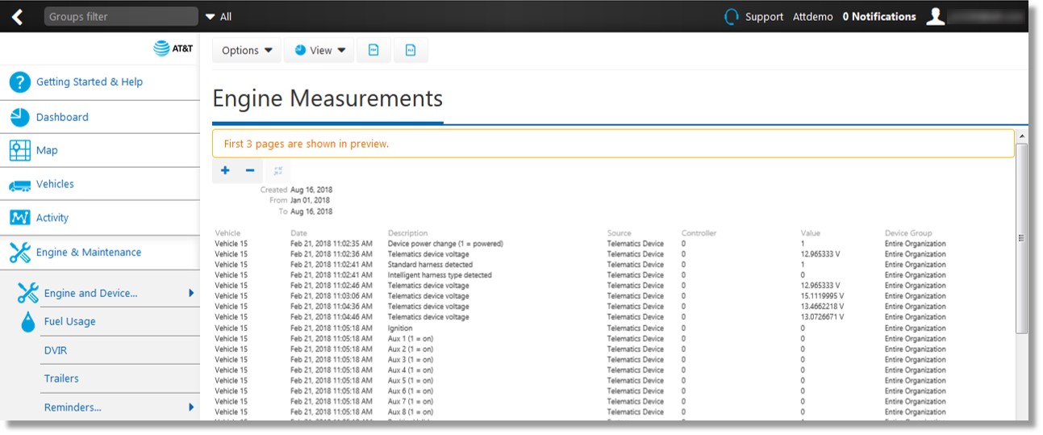Screen dimensions: 1043x435
Task: Click the vertical scrollbar thumb of the preview
Action: (x=1022, y=238)
